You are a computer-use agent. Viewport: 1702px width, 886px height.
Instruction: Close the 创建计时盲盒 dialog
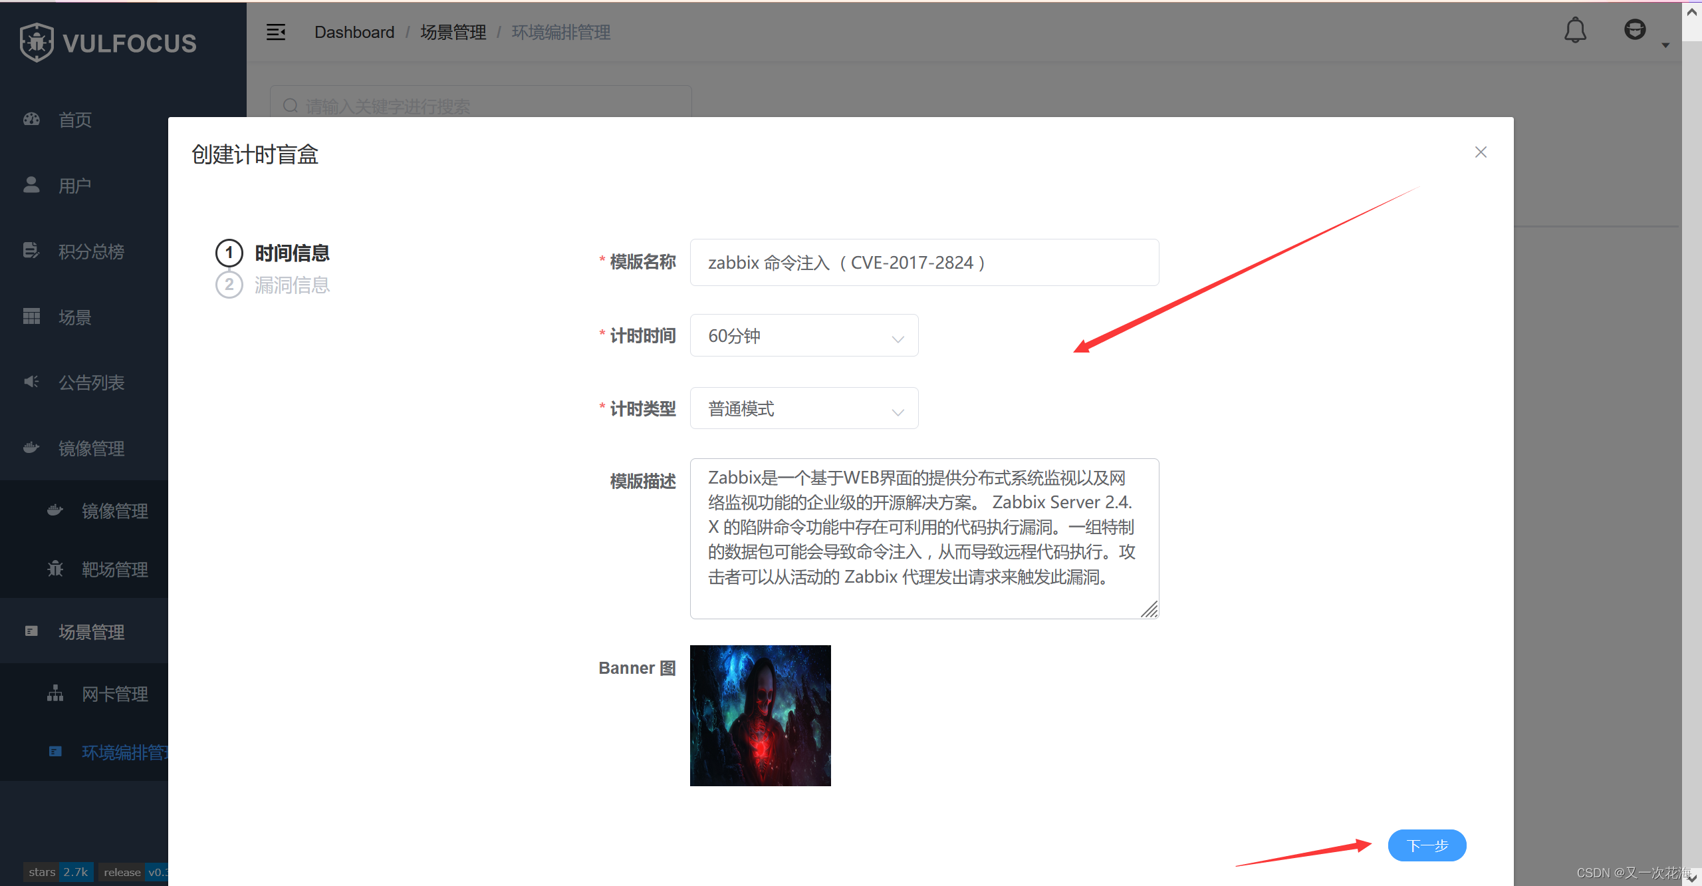pyautogui.click(x=1481, y=152)
